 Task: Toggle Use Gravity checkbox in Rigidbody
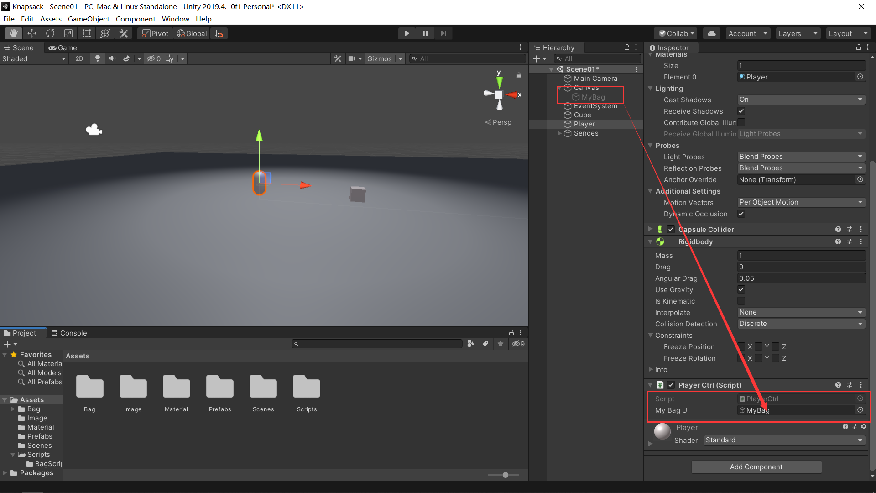click(741, 289)
